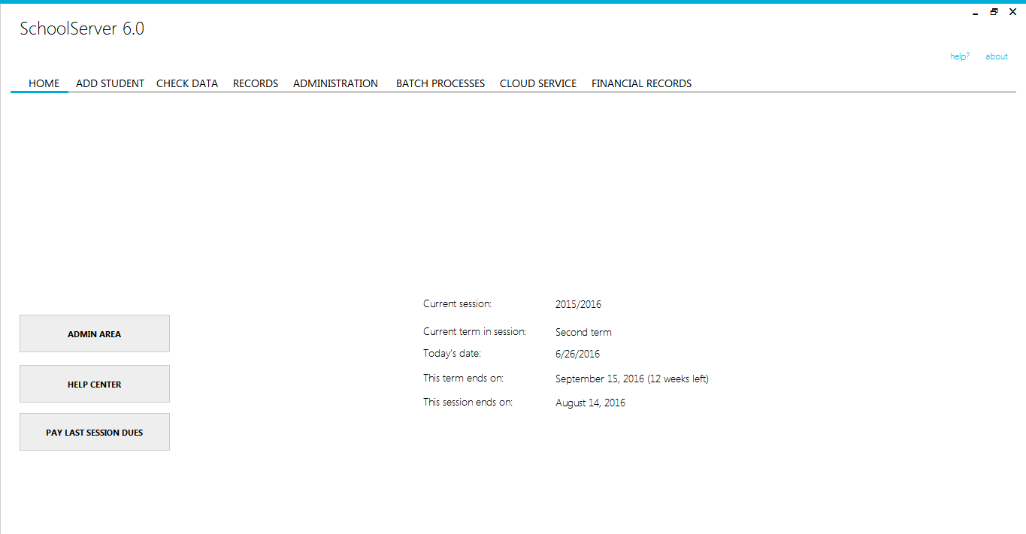Open the CHECK DATA tab

pyautogui.click(x=187, y=83)
